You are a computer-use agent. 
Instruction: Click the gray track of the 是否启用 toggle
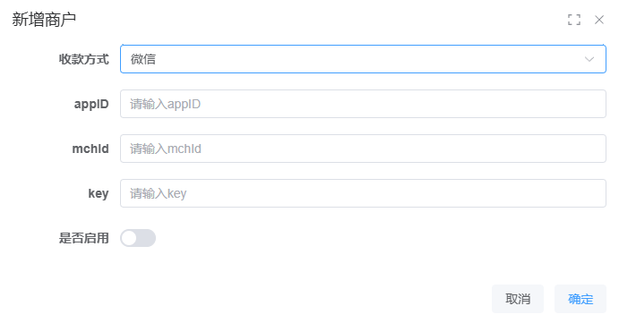click(x=146, y=238)
